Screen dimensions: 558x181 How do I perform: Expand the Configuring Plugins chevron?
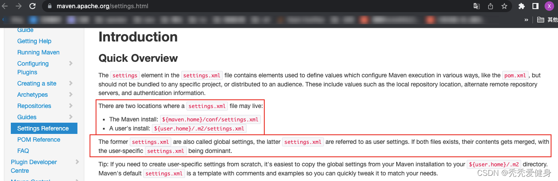(71, 64)
